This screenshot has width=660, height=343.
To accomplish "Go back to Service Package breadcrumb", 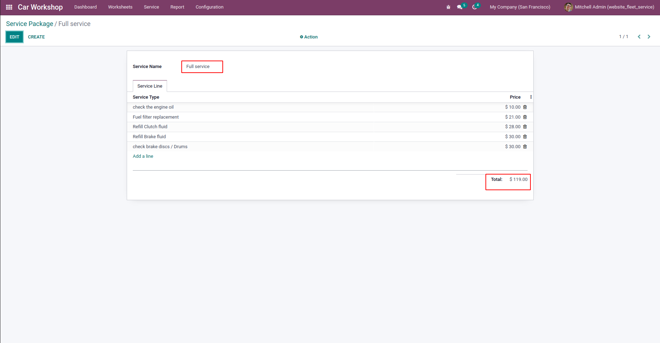I will coord(30,24).
